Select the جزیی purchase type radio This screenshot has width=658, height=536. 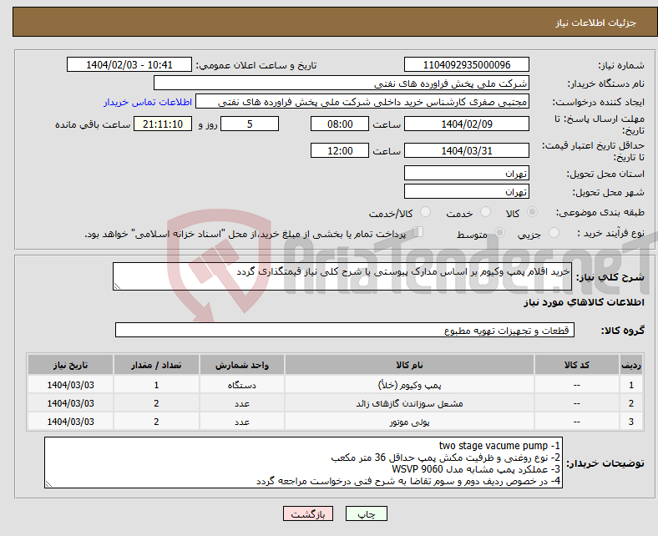tap(554, 233)
